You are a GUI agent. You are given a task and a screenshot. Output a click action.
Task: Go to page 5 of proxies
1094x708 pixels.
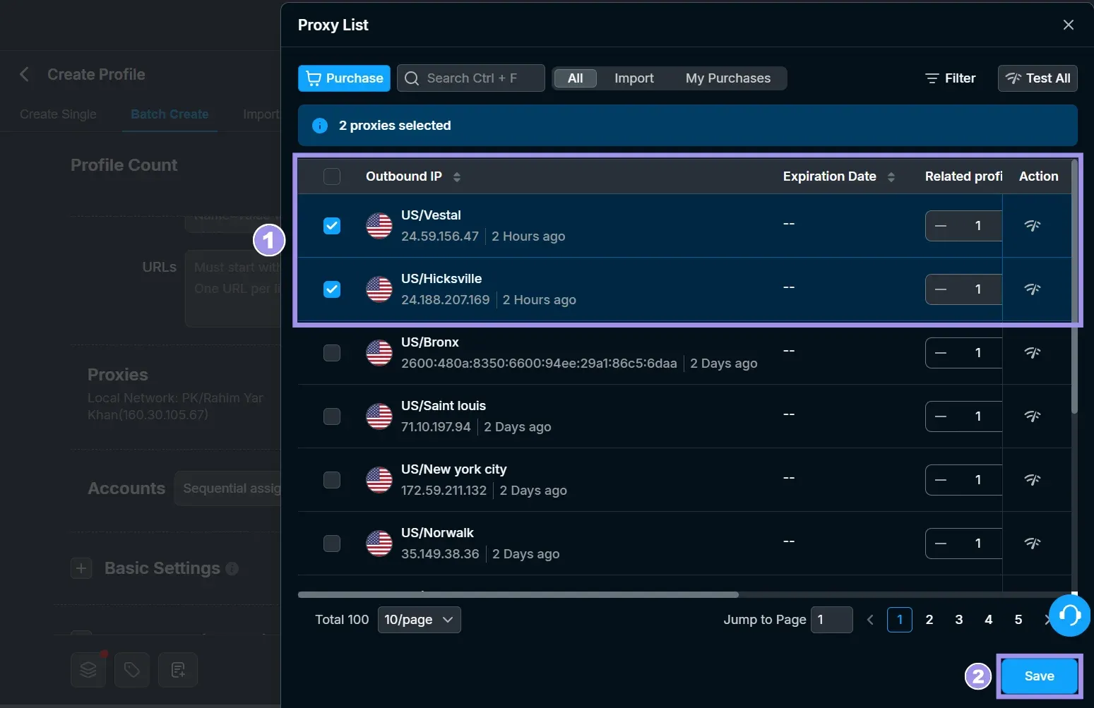(x=1018, y=620)
